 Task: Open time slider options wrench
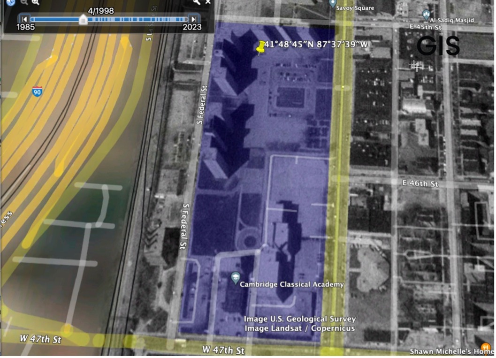click(x=196, y=2)
